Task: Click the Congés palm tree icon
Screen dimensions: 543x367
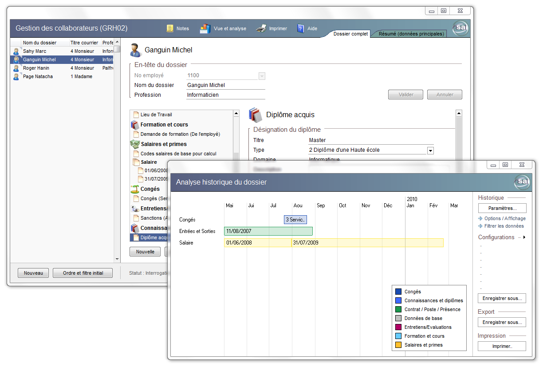Action: pos(135,189)
